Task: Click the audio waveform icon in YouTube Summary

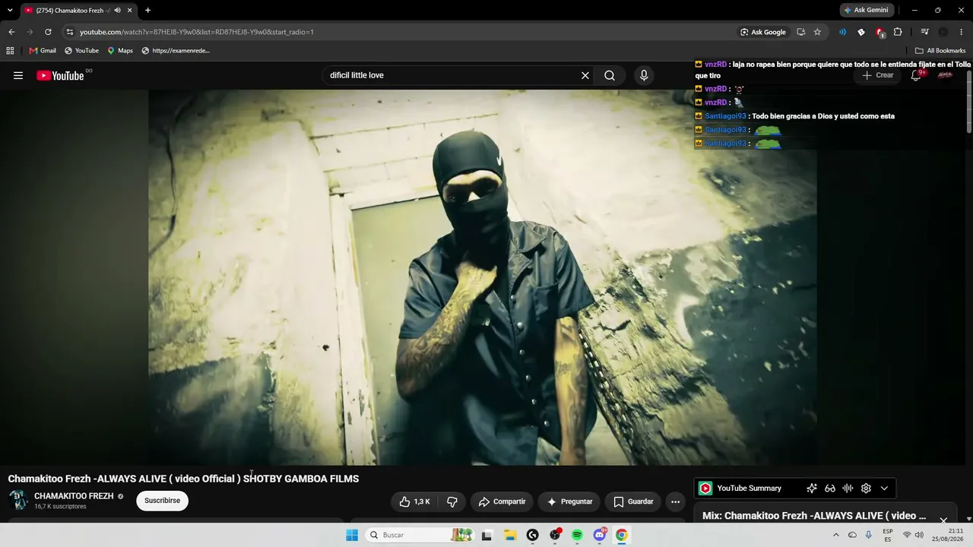Action: (x=848, y=489)
